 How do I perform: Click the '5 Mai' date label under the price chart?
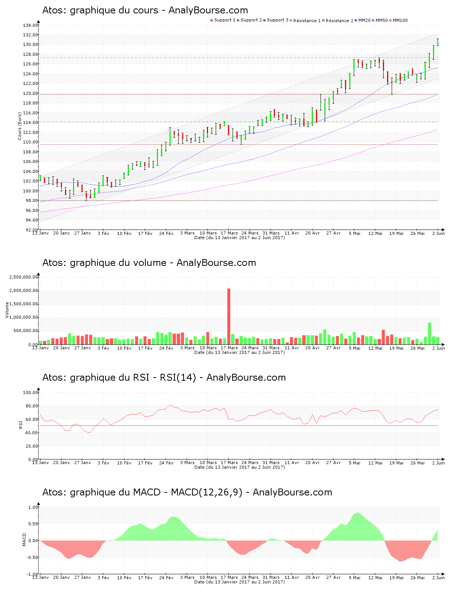(355, 233)
